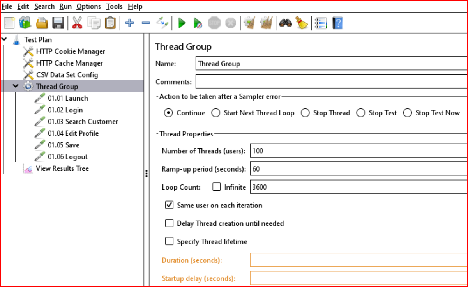Uncheck Same user on each iteration

[x=169, y=205]
